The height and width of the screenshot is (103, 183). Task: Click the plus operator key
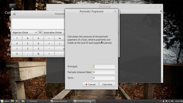click(49, 54)
